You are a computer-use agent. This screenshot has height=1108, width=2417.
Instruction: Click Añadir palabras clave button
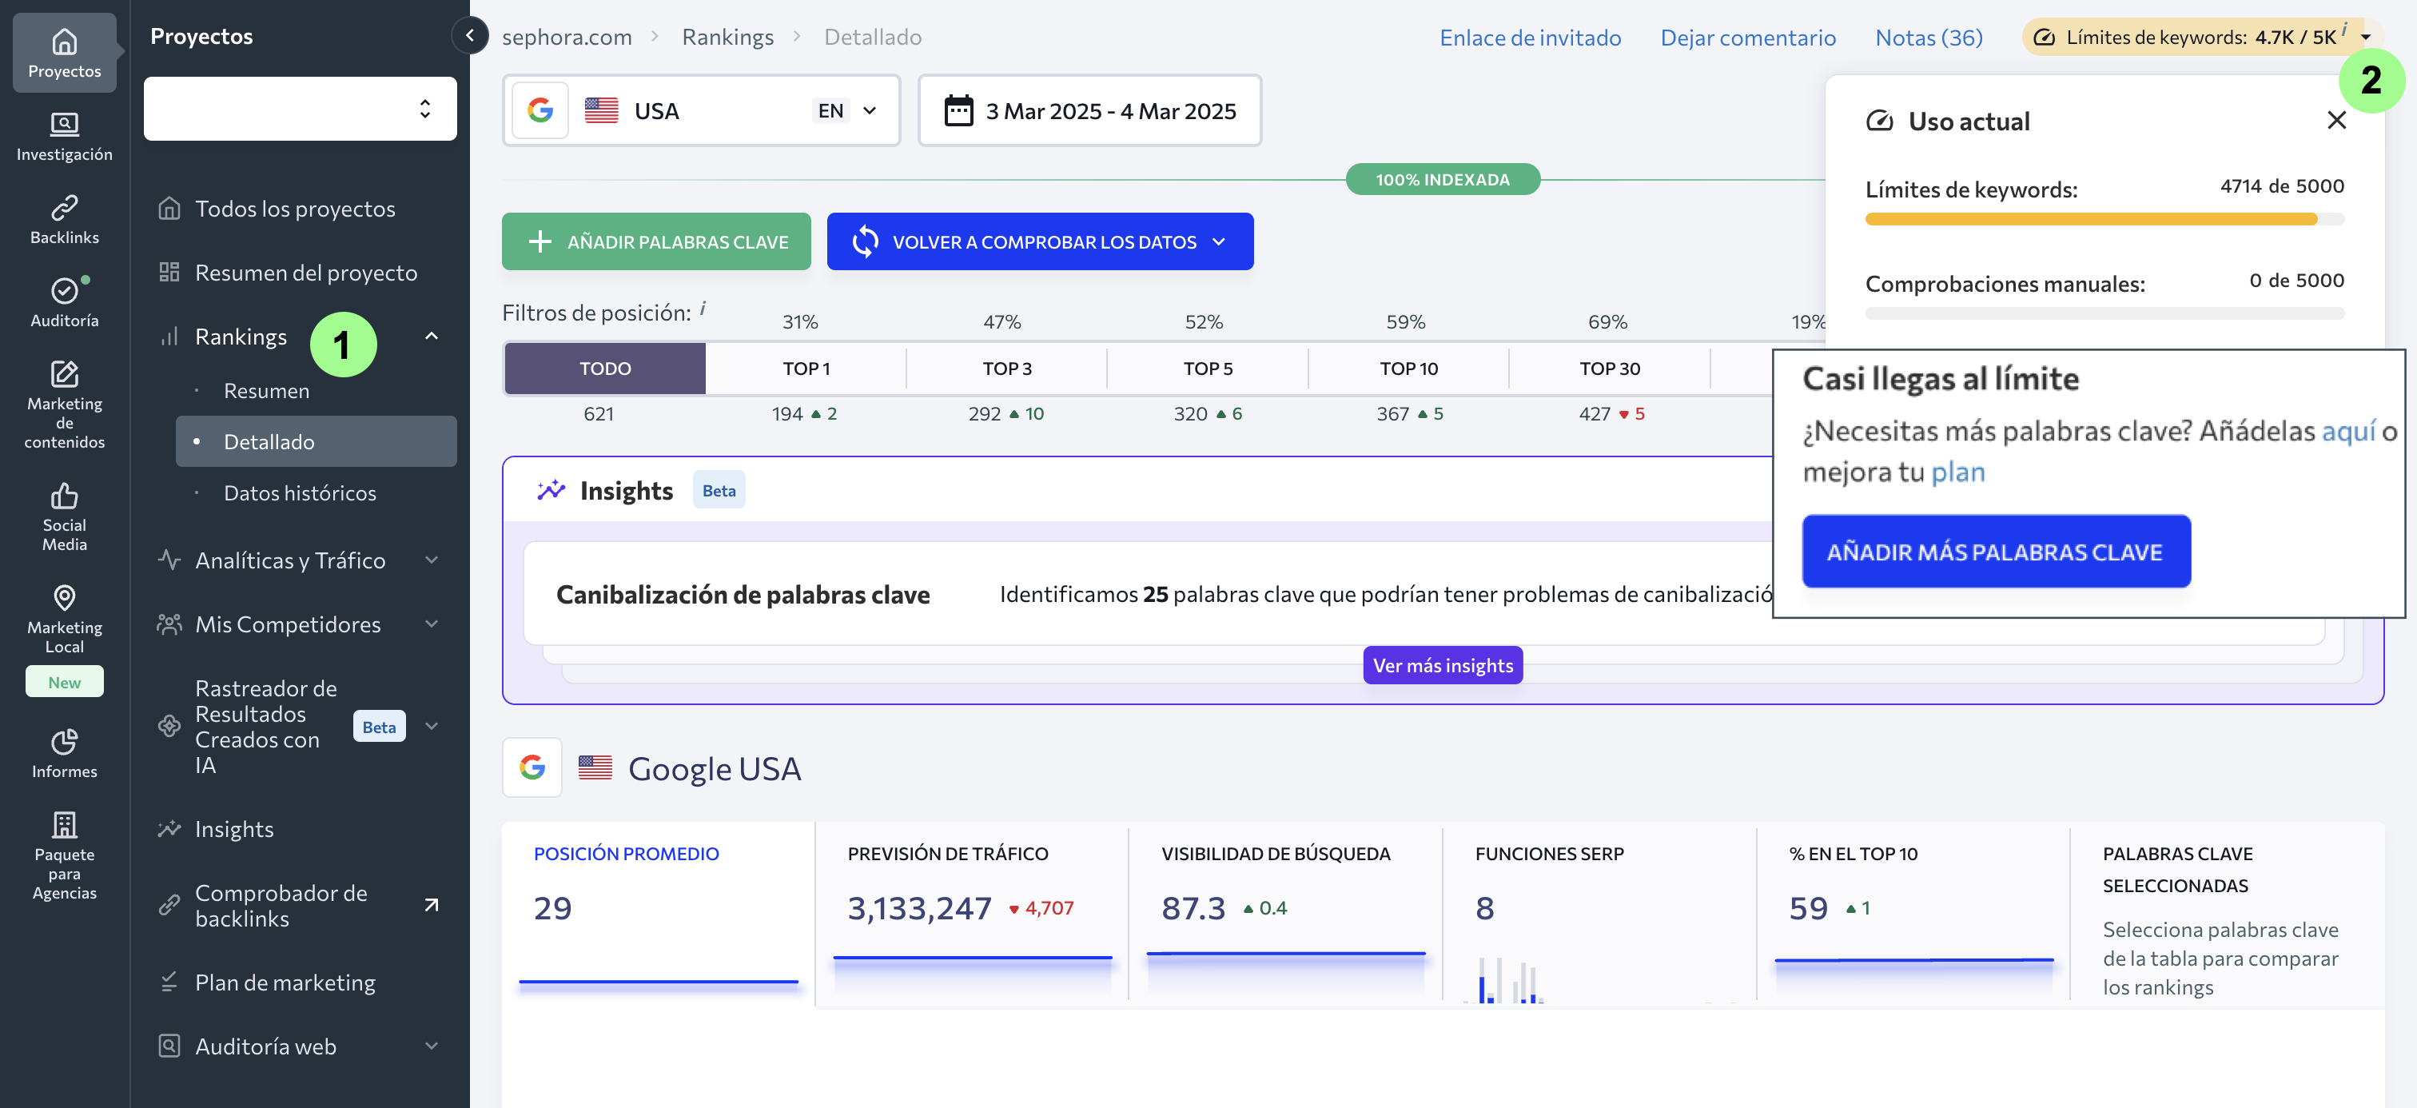656,242
